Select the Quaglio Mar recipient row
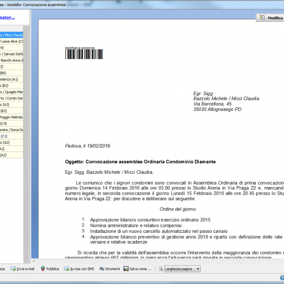284x284 pixels. point(11,92)
